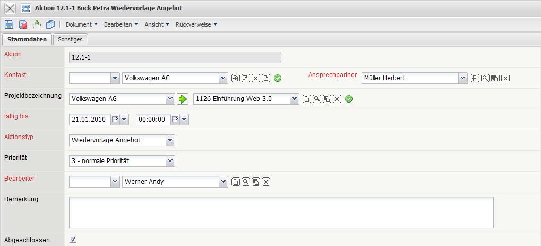
Task: Click the paste icon in Bearbeiter row
Action: click(x=256, y=182)
